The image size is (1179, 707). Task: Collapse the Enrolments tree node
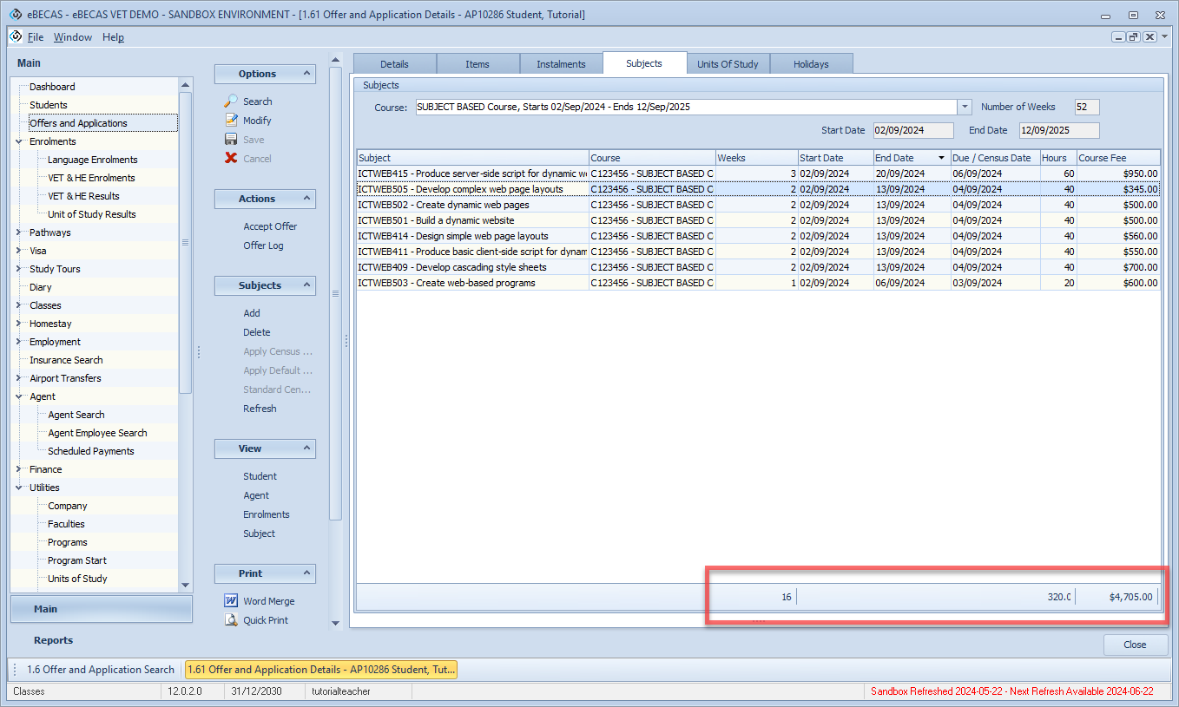click(19, 141)
